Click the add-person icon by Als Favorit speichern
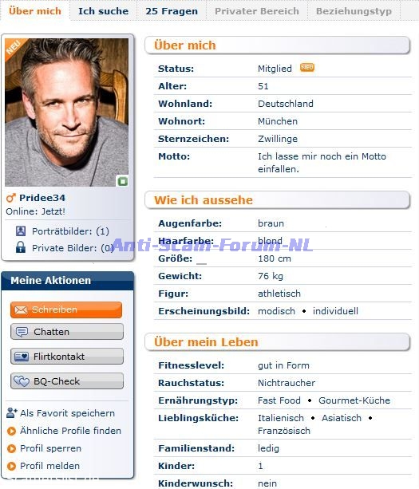 (x=11, y=412)
